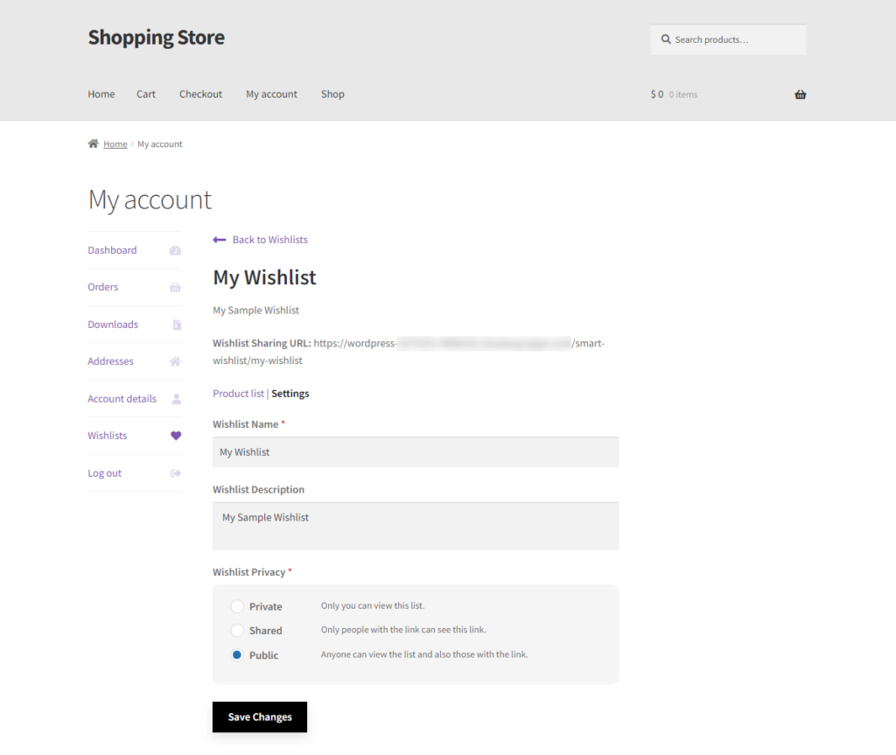896x755 pixels.
Task: Click 'Anyone can view the list' description
Action: [424, 654]
